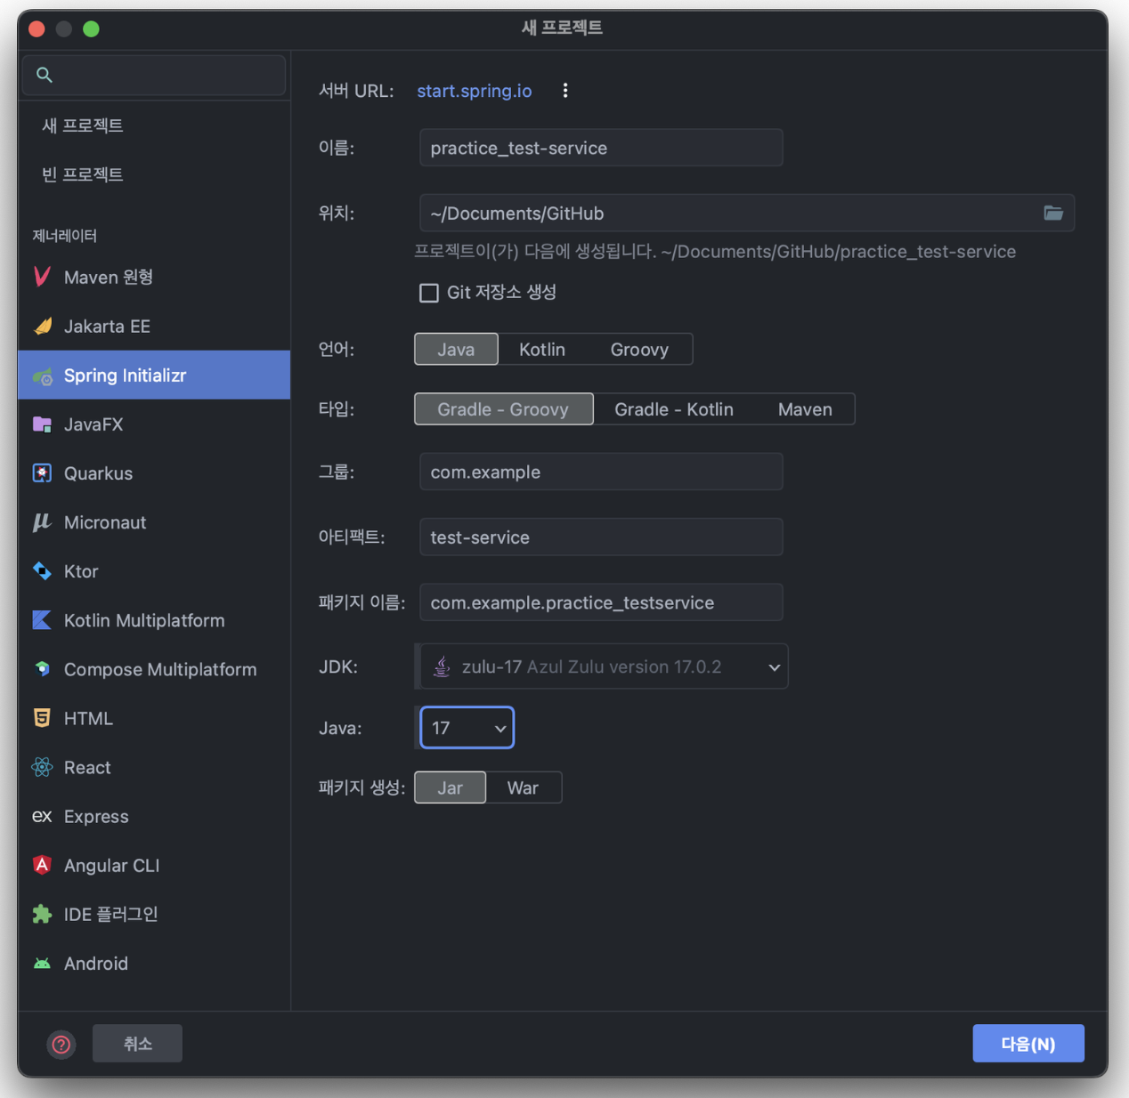The height and width of the screenshot is (1098, 1129).
Task: Click the 그룹 field com.example
Action: click(x=601, y=472)
